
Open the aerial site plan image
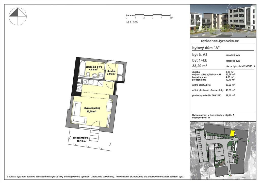click(223, 151)
